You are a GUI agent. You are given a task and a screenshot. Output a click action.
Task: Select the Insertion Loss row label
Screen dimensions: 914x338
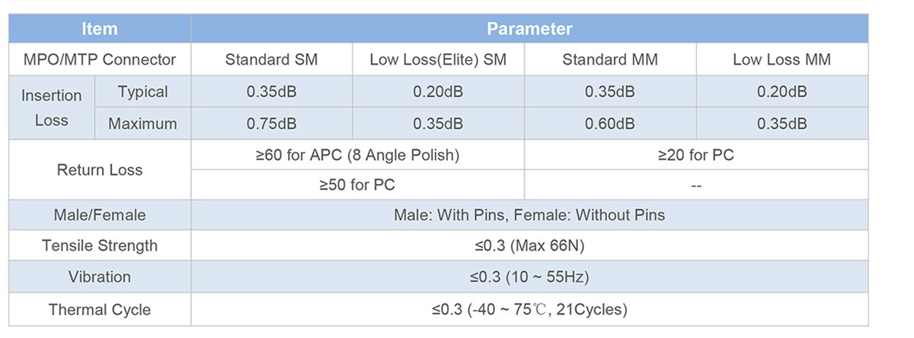(51, 108)
